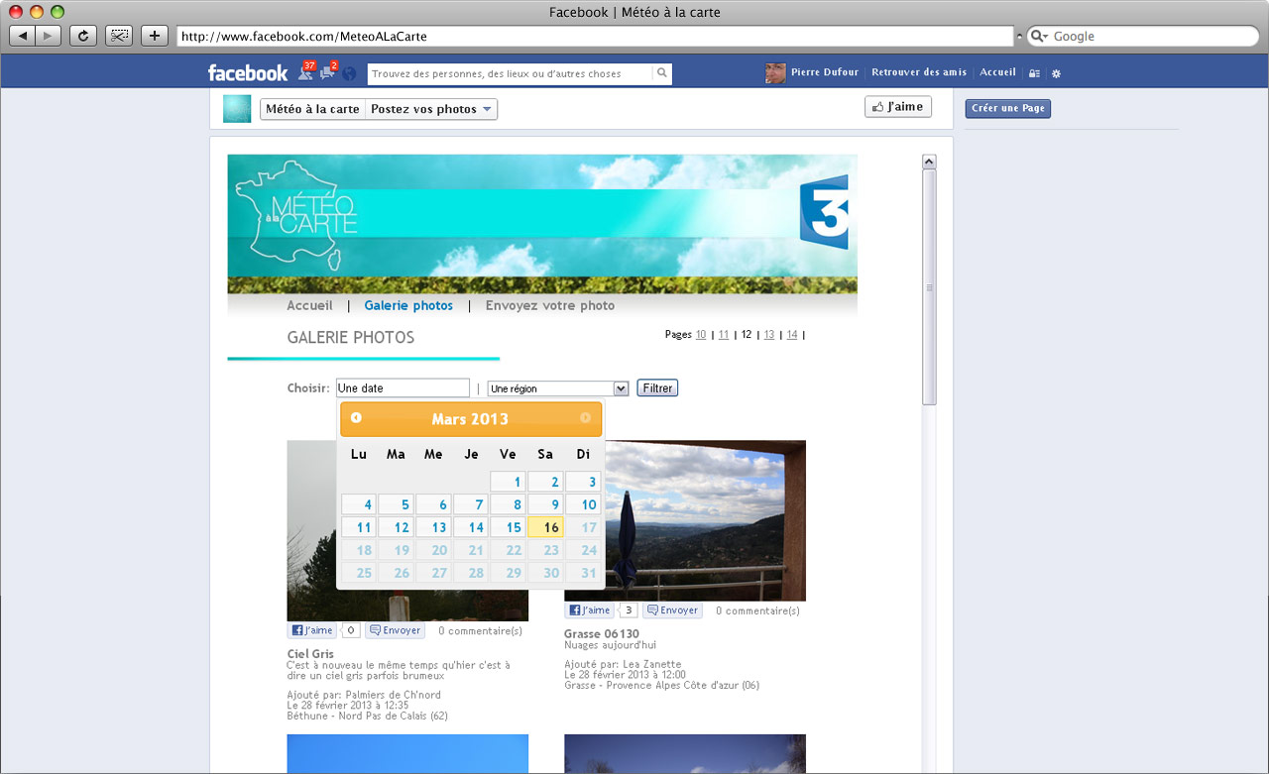Viewport: 1269px width, 774px height.
Task: Click Accueil in Facebook top bar
Action: pos(998,72)
